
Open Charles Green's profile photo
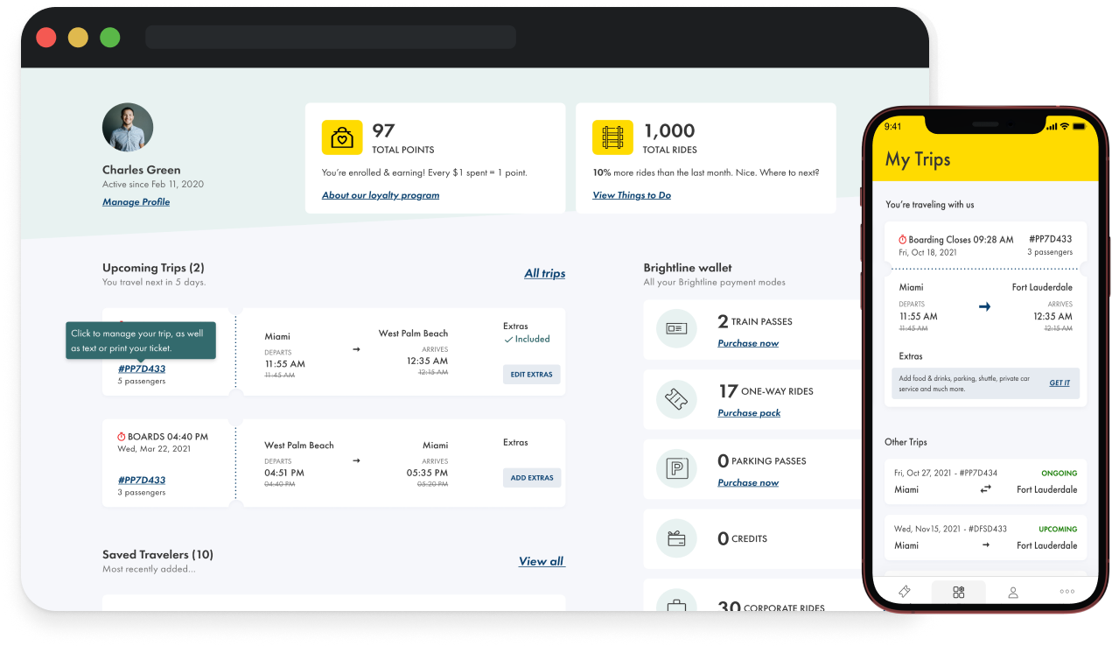(x=128, y=128)
